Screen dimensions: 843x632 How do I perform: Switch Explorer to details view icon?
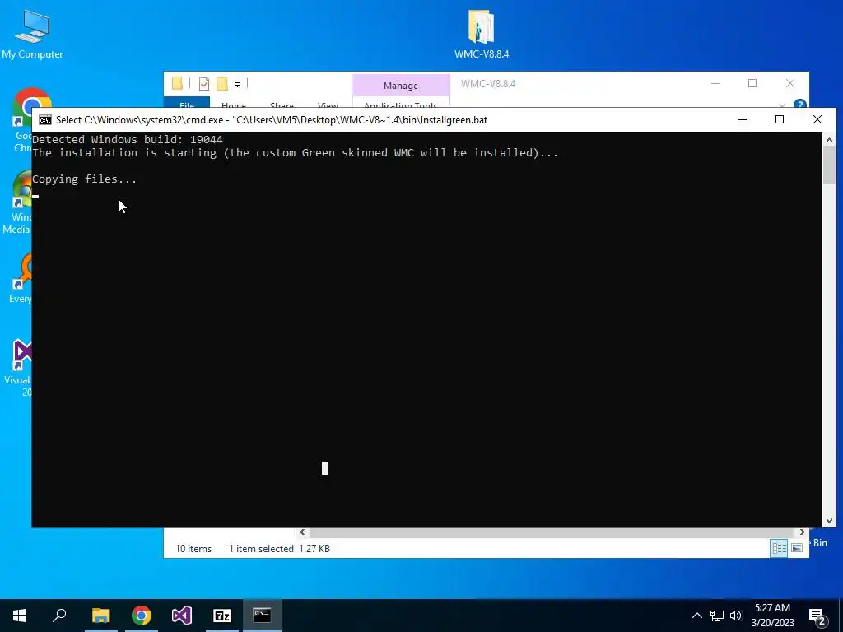[779, 547]
